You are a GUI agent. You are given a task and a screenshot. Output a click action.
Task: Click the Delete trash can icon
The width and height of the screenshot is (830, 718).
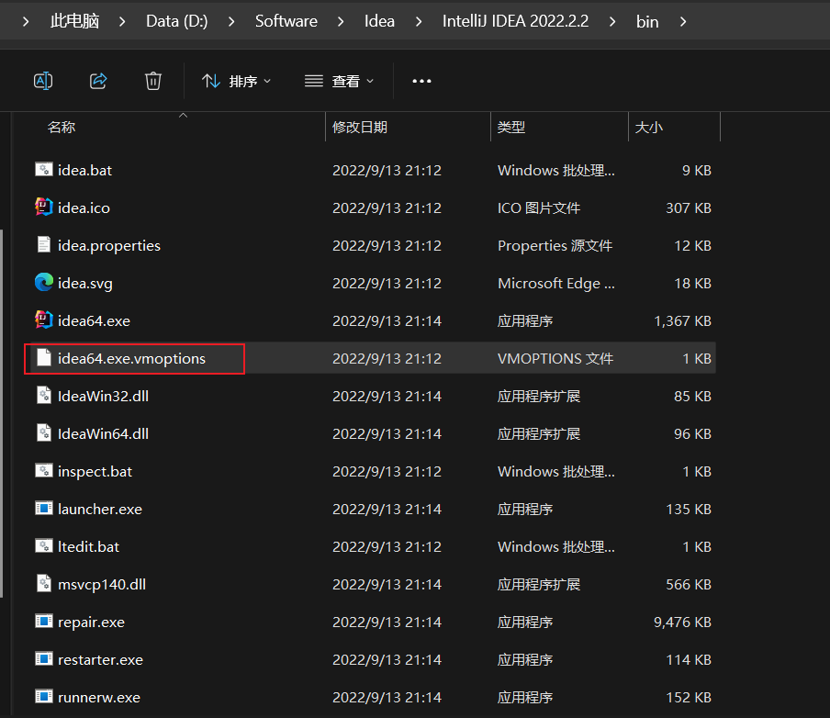[x=153, y=81]
